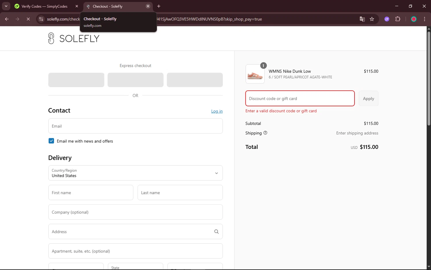View site information icon in address bar

click(x=41, y=19)
